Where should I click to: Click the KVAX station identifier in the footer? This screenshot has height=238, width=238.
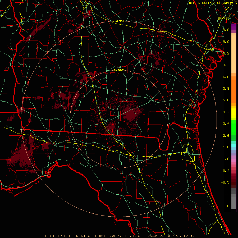click(153, 236)
